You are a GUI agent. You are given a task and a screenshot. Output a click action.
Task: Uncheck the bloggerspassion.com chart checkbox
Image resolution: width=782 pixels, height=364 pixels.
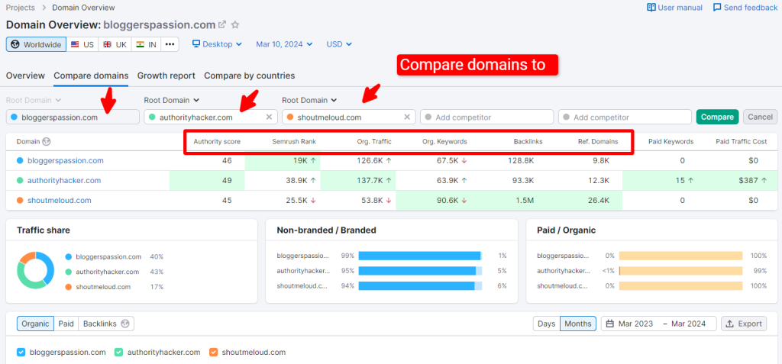[x=21, y=352]
